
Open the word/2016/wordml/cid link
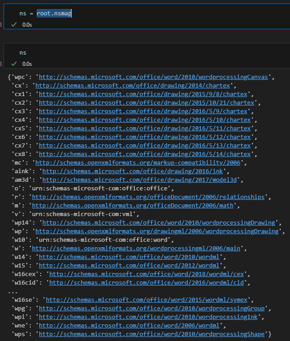(147, 282)
